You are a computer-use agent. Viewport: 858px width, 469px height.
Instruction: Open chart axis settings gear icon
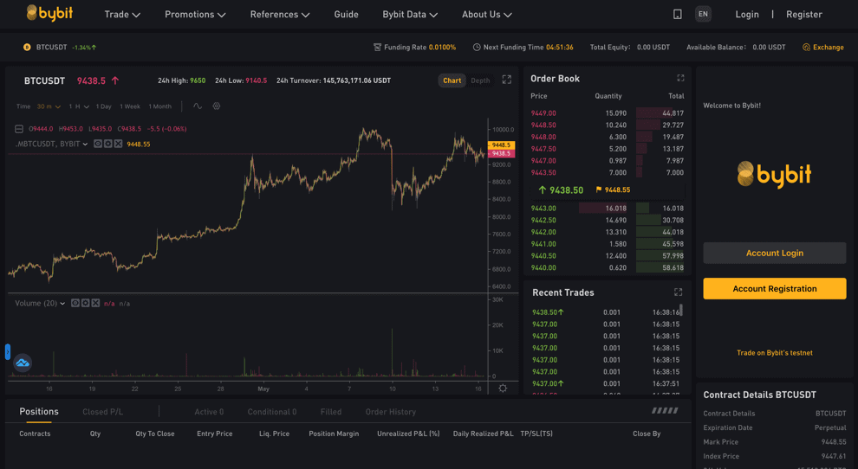coord(503,389)
